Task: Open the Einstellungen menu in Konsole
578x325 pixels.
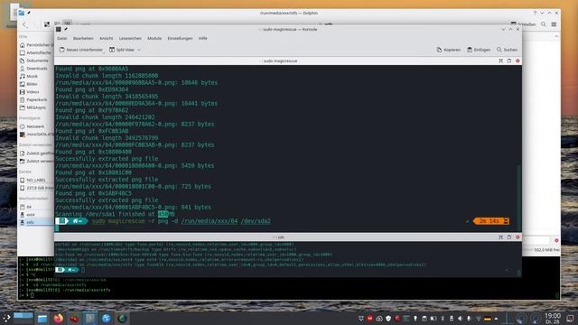Action: 180,38
